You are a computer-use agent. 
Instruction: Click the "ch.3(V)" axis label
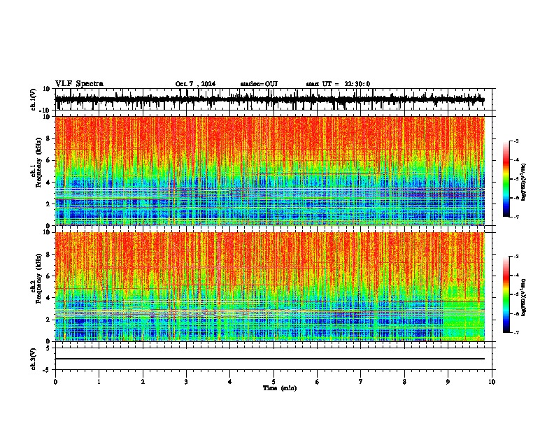[34, 359]
